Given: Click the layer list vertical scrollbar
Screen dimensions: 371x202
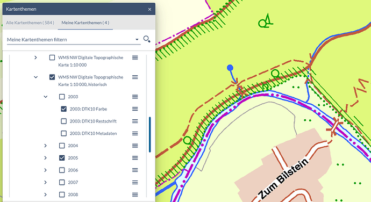Looking at the screenshot, I should 150,134.
